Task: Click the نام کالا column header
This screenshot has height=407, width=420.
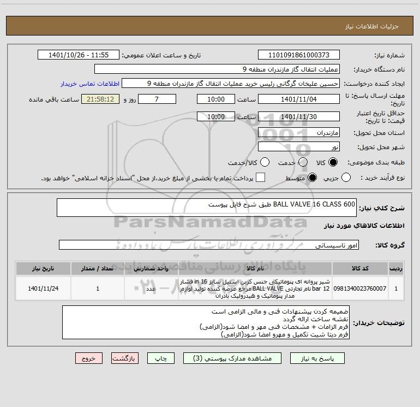Action: [255, 268]
